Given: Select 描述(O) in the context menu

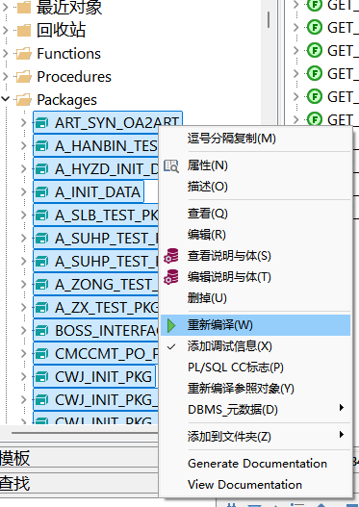Looking at the screenshot, I should coord(255,187).
